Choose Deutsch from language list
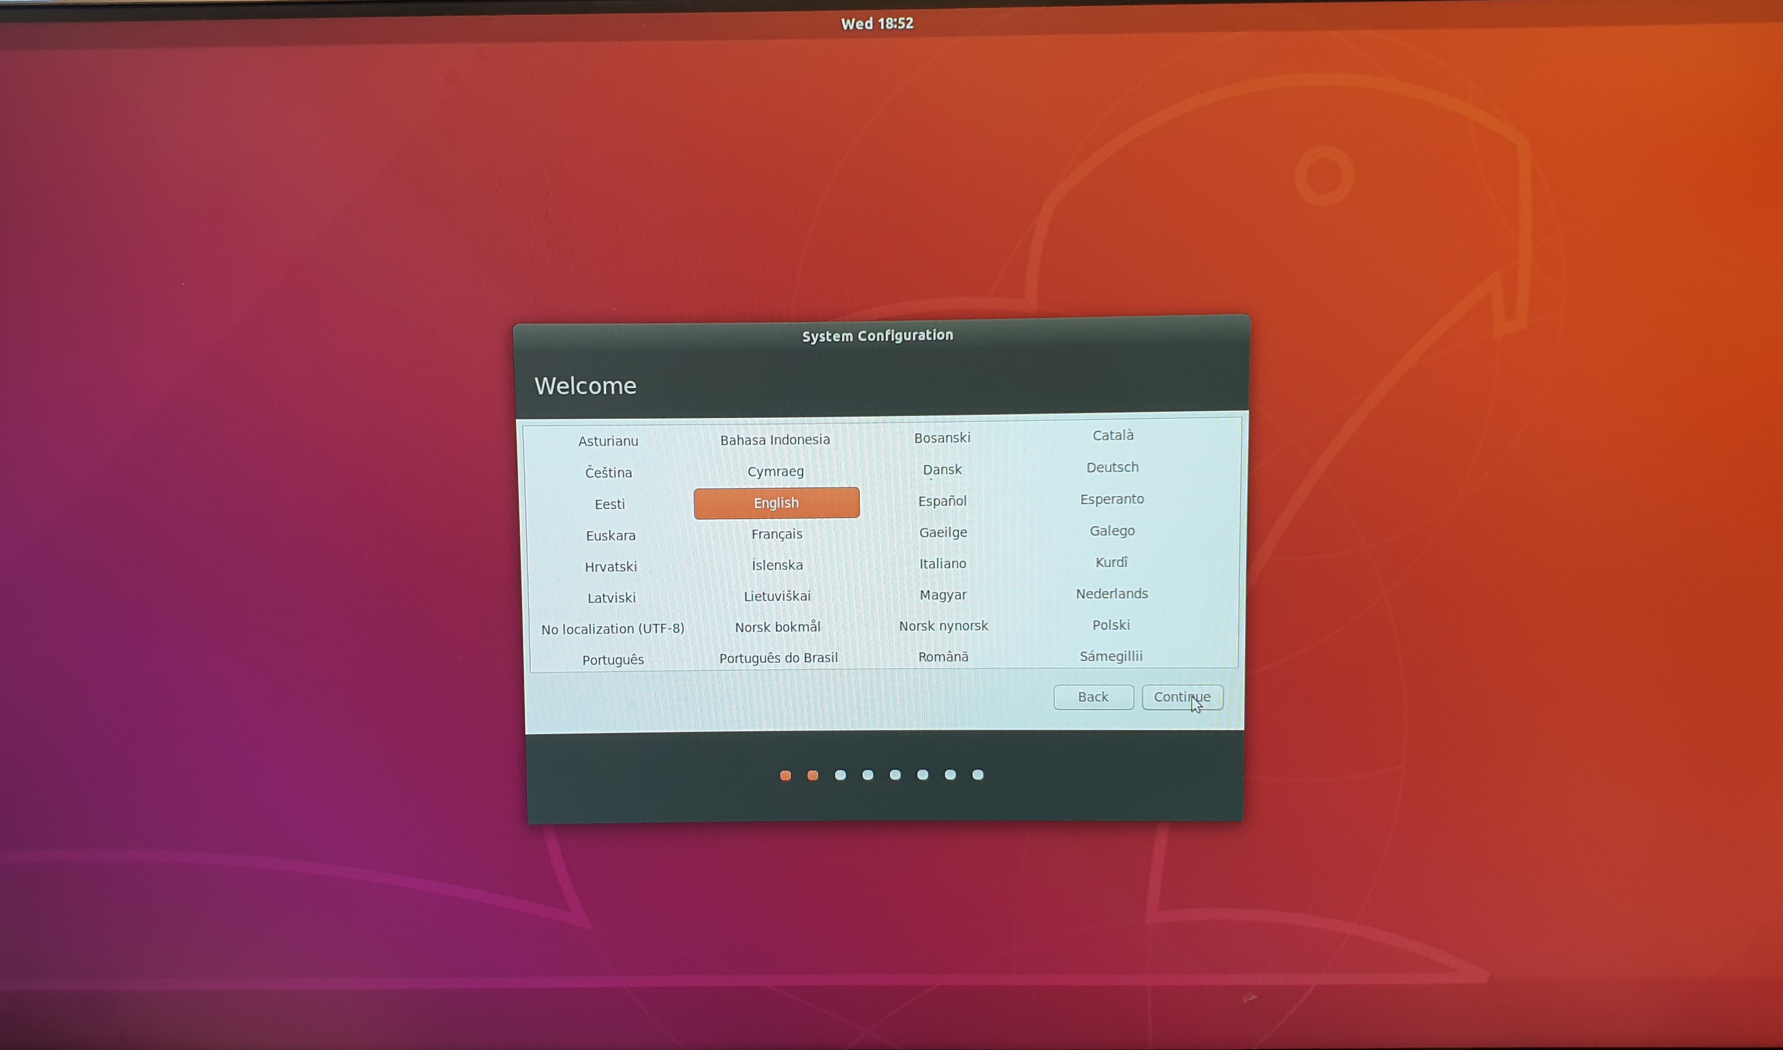The height and width of the screenshot is (1050, 1783). (1112, 468)
